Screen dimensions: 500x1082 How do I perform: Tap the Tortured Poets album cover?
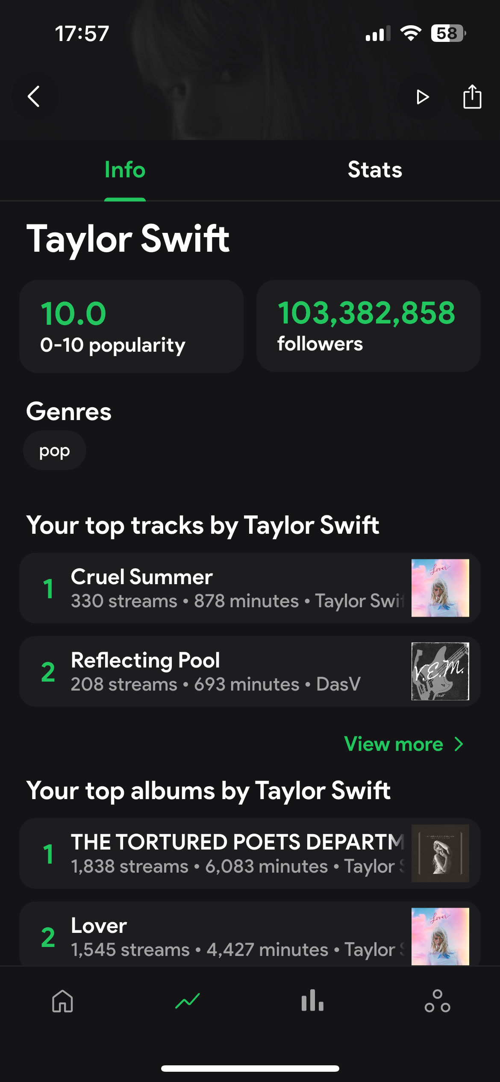click(x=440, y=853)
